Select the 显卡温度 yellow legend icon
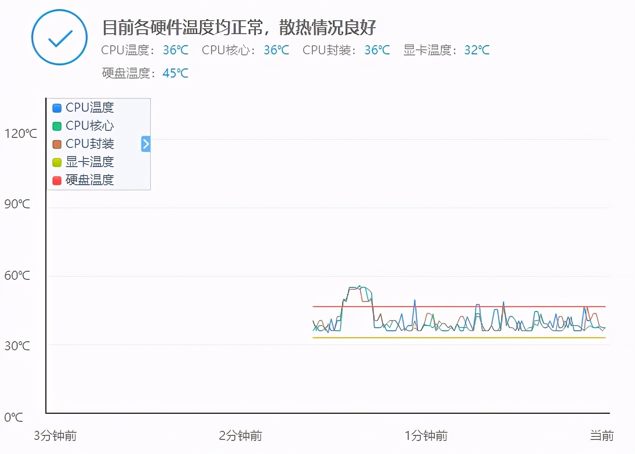The width and height of the screenshot is (635, 454). click(56, 162)
